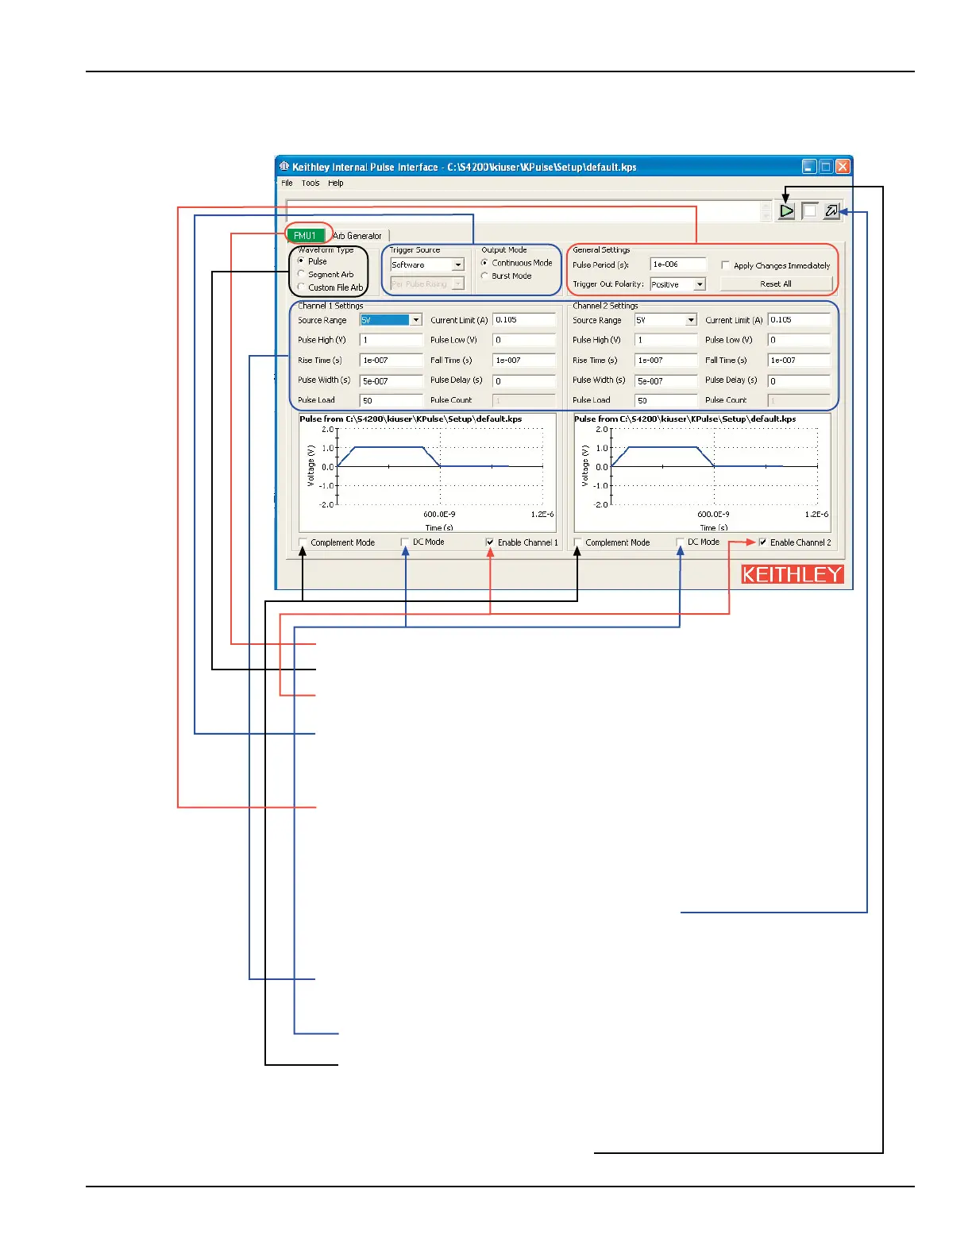This screenshot has height=1258, width=972.
Task: Open the Tools menu
Action: 310,183
